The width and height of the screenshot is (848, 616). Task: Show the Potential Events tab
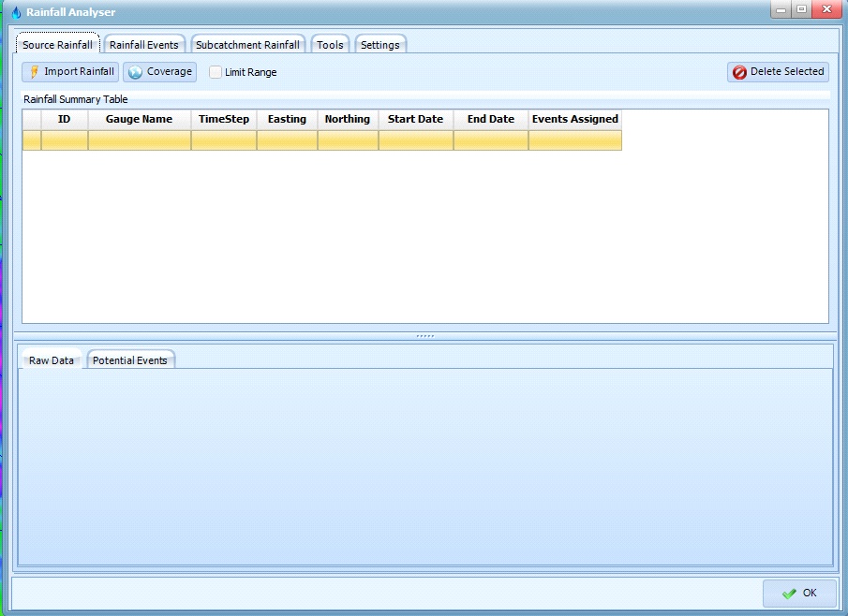coord(129,360)
